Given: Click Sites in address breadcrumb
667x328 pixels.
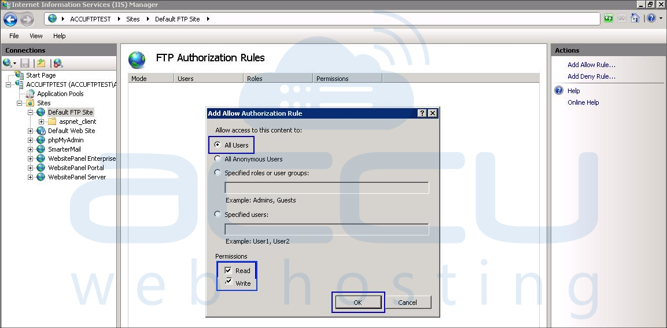Looking at the screenshot, I should 132,19.
